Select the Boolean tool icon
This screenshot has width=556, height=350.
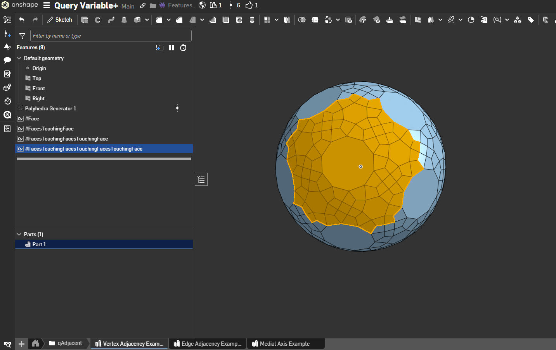[x=302, y=20]
